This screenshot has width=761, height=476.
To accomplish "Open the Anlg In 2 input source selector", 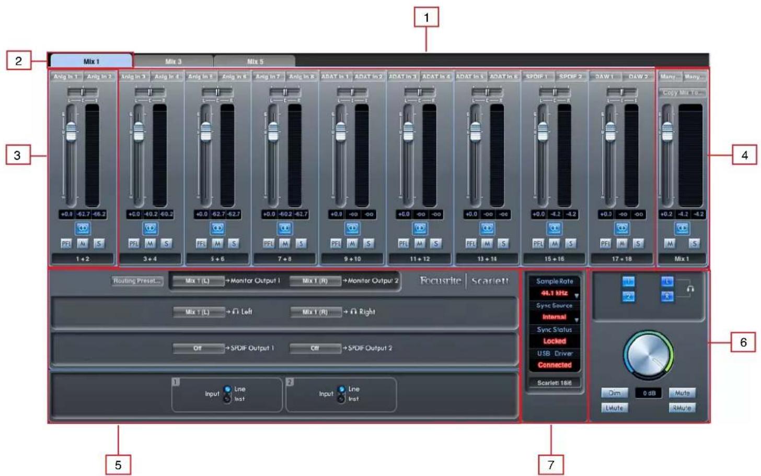I will pos(99,77).
